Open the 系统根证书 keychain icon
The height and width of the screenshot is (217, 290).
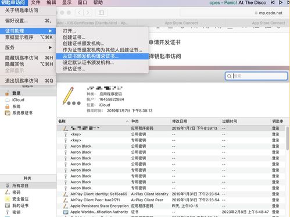tap(8, 113)
